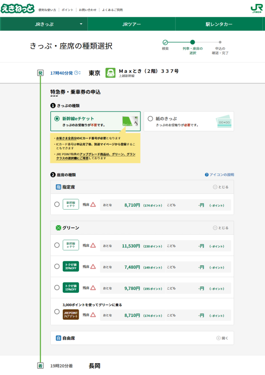Select the JRE POINT upgrade radio button

pyautogui.click(x=57, y=312)
